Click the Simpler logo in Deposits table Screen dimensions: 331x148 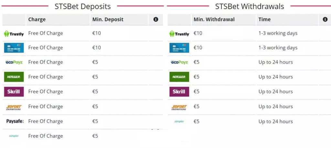click(14, 136)
